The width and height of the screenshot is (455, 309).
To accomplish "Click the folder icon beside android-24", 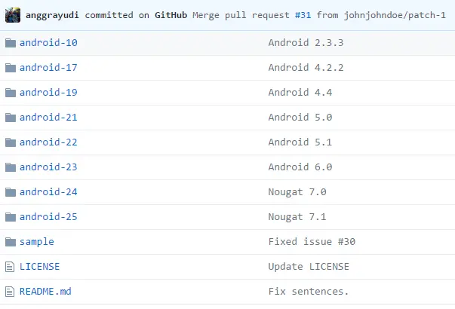I will (x=11, y=192).
